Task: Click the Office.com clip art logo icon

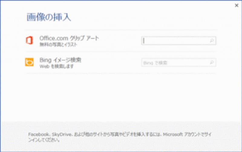Action: (x=29, y=40)
